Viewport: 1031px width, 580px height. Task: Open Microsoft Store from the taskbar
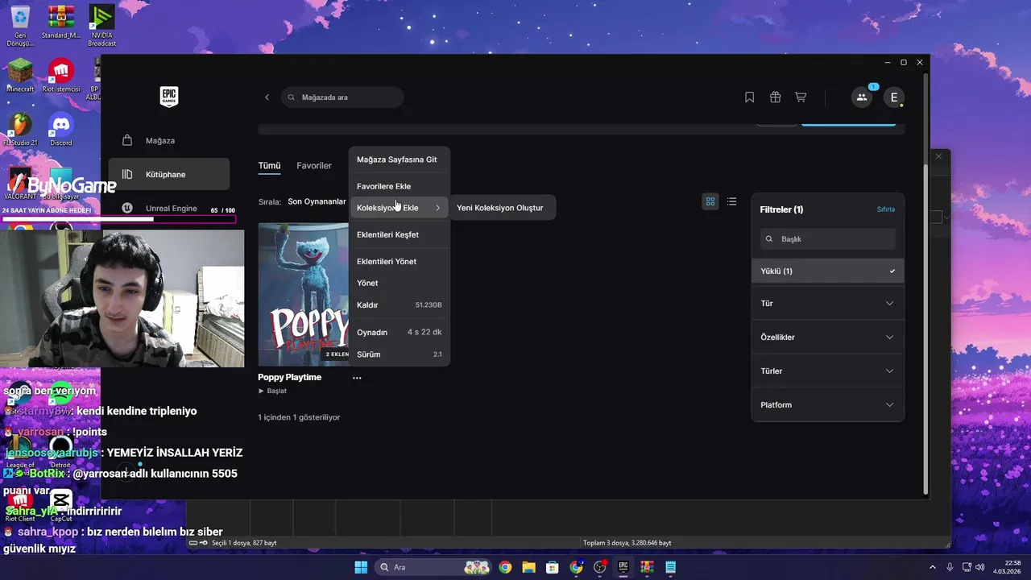[x=553, y=567]
